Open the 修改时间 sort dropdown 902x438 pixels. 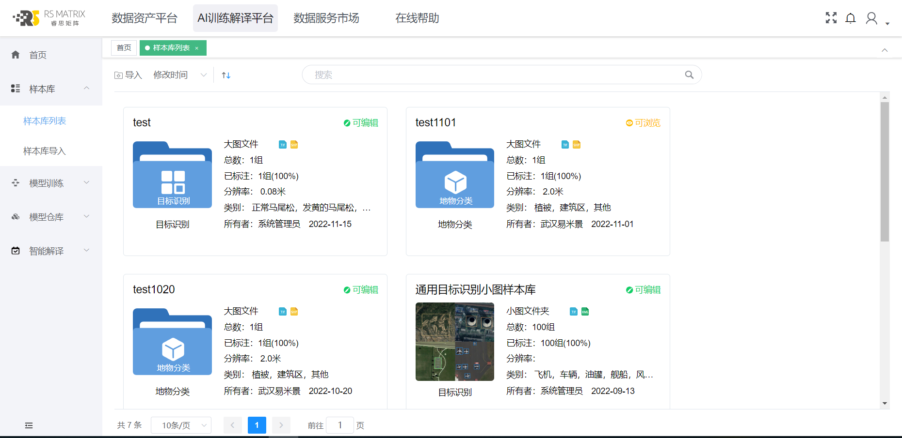[x=179, y=75]
